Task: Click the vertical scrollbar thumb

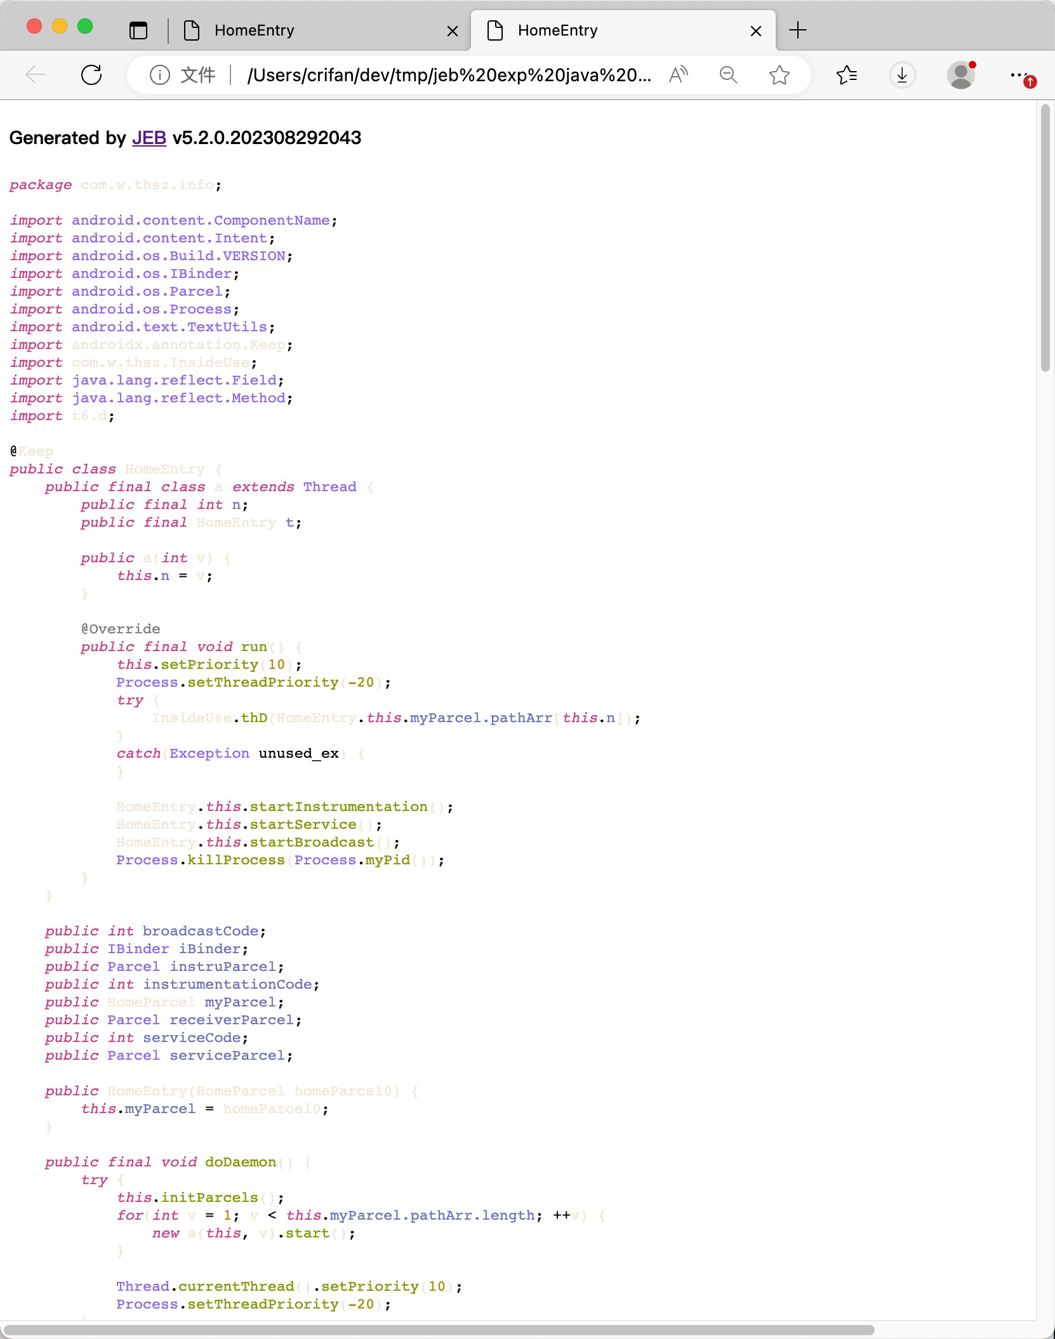Action: coord(1045,238)
